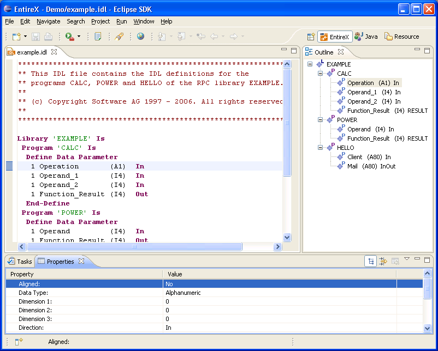The height and width of the screenshot is (351, 438).
Task: Click the globe web browser icon
Action: click(140, 36)
